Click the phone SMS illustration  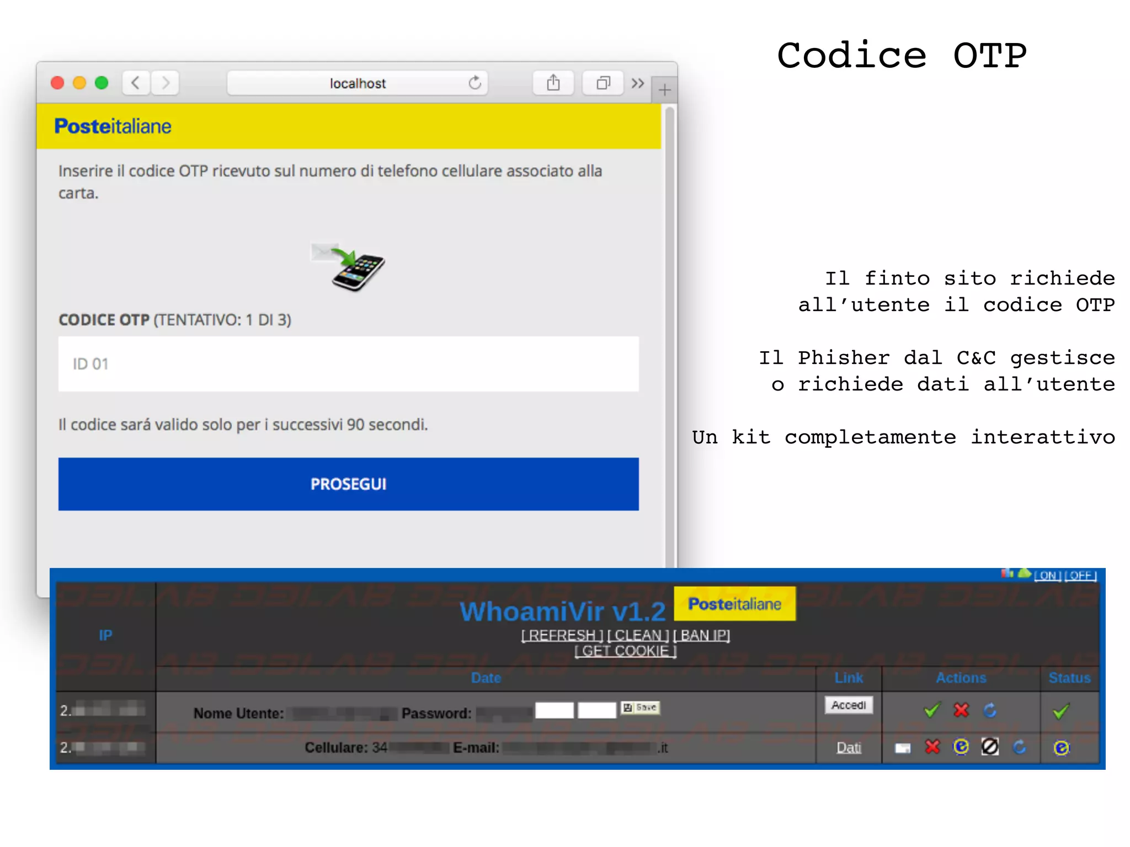(x=349, y=266)
